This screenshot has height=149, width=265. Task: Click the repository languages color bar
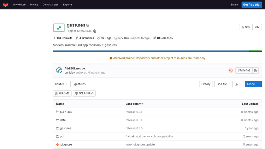[x=150, y=51]
